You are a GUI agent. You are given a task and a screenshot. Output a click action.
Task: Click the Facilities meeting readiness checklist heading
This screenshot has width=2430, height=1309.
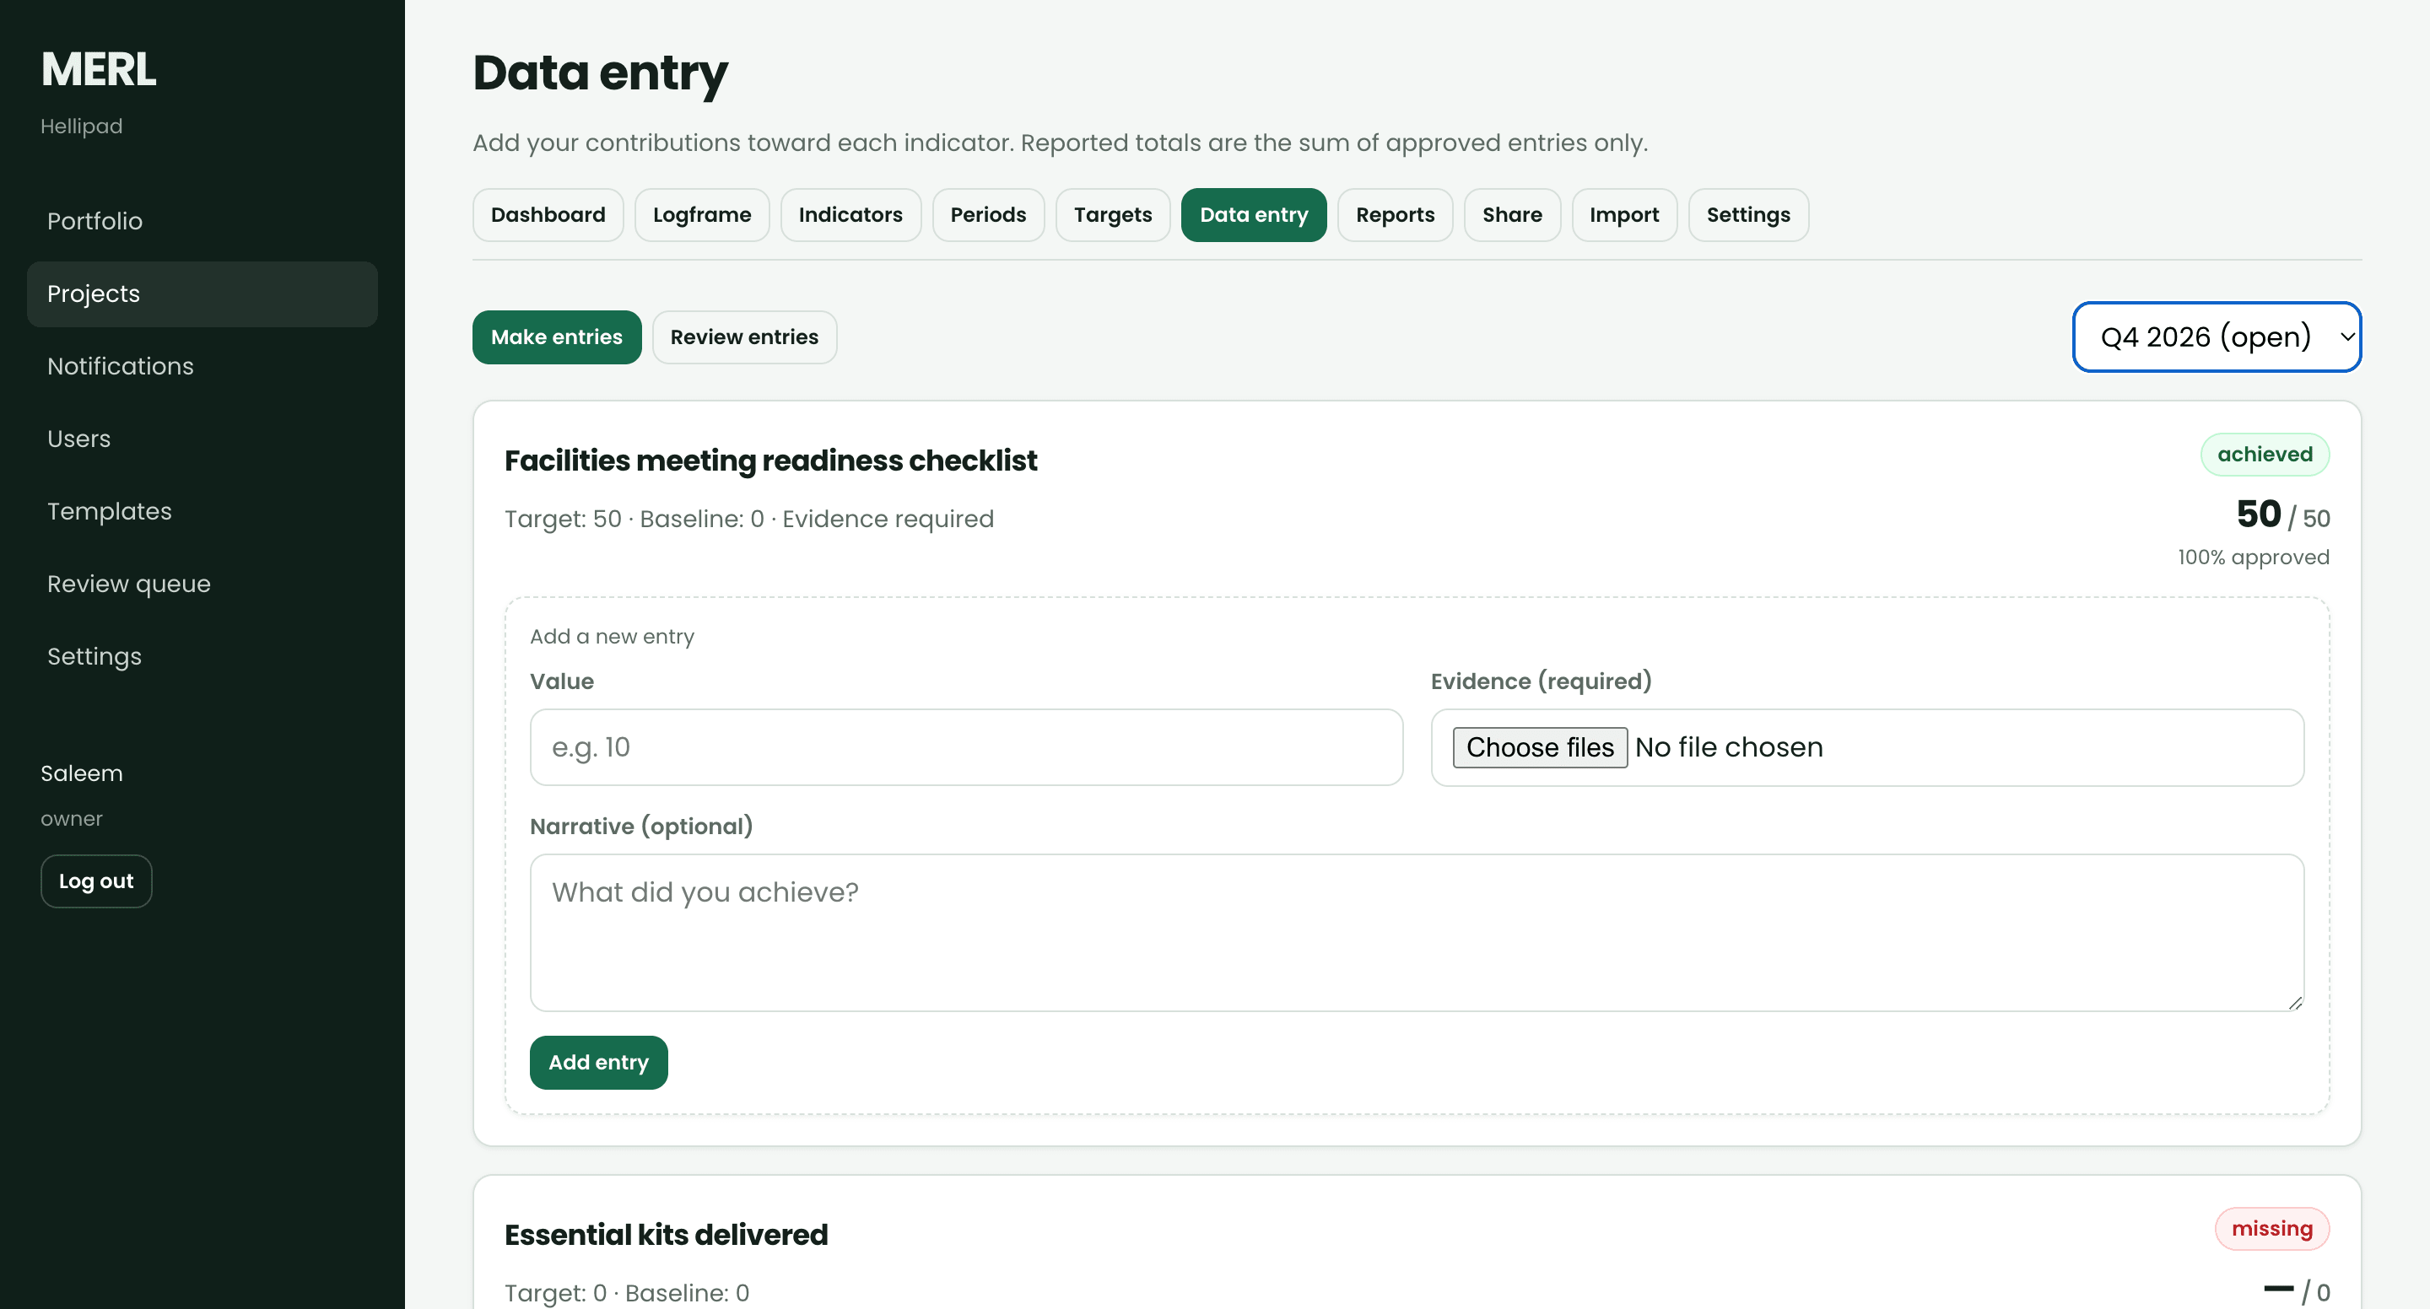pyautogui.click(x=770, y=461)
